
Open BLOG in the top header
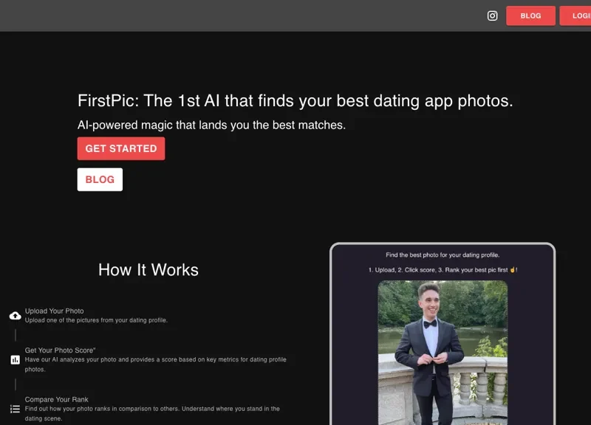point(530,15)
